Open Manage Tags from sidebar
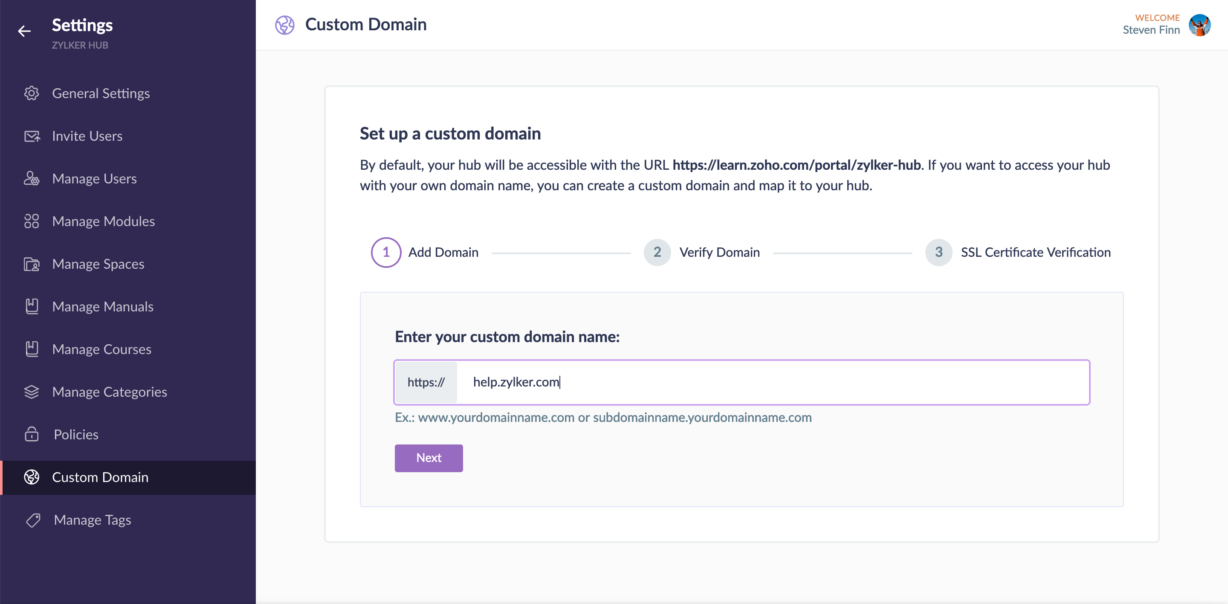Image resolution: width=1228 pixels, height=604 pixels. click(93, 520)
